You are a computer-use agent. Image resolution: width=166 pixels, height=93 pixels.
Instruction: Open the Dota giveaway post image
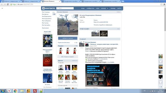(102, 75)
